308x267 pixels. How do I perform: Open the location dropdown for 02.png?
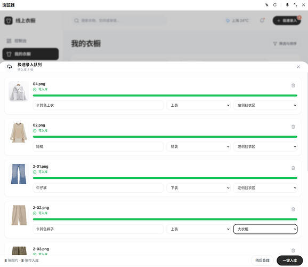(265, 147)
